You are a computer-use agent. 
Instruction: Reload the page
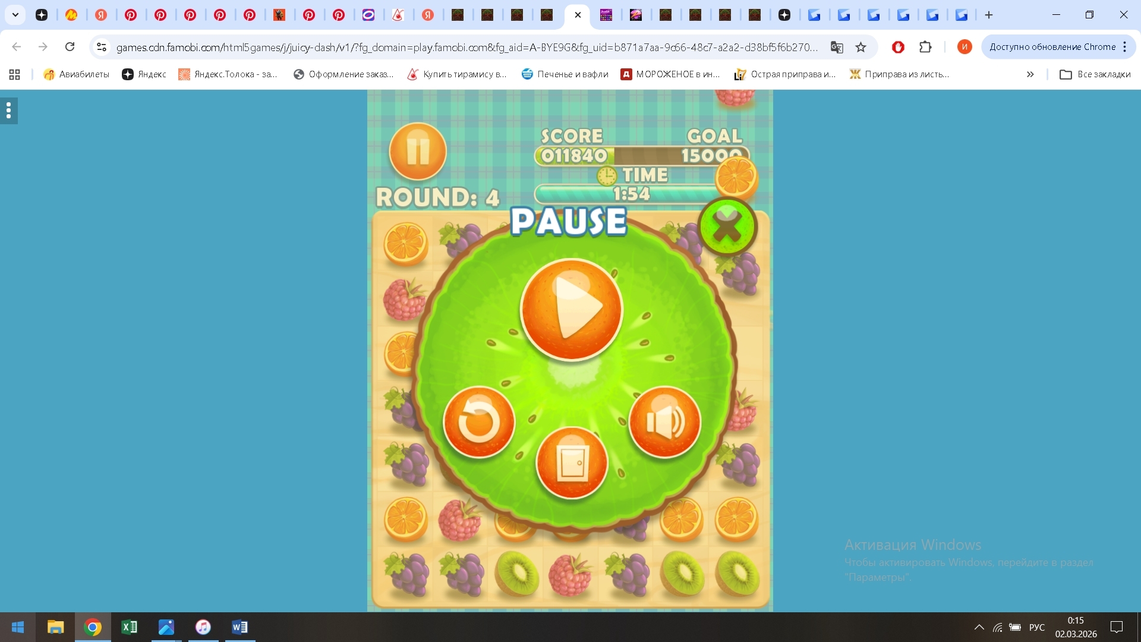tap(70, 47)
